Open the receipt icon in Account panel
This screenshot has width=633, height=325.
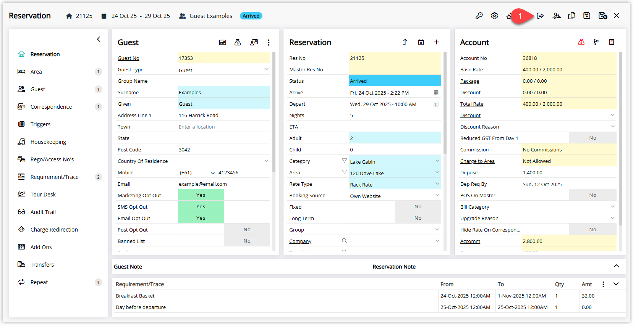pos(612,42)
